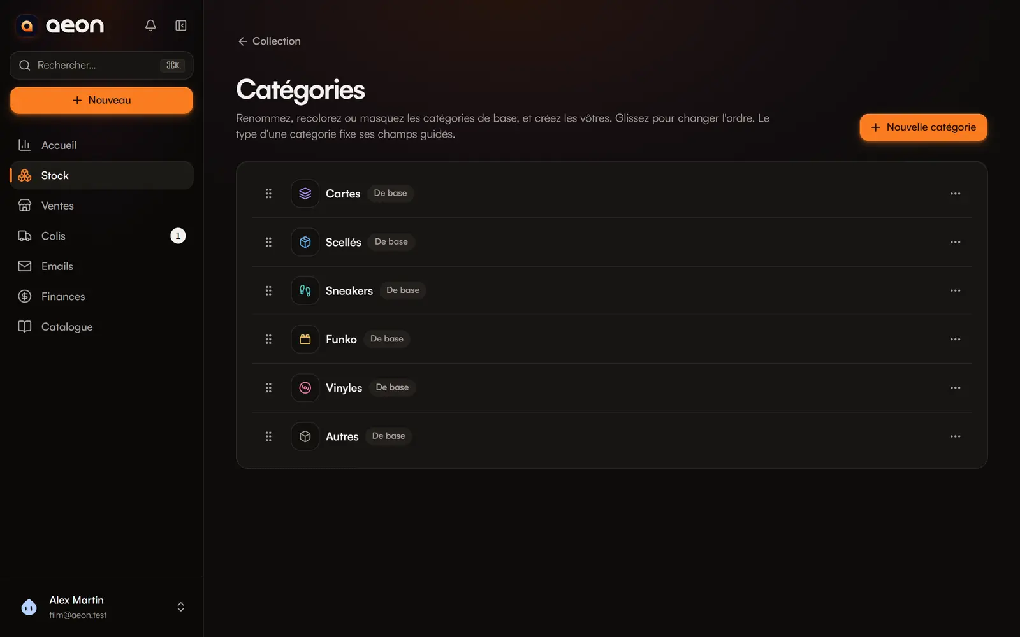This screenshot has width=1020, height=637.
Task: Click the Autres cube icon
Action: 305,436
